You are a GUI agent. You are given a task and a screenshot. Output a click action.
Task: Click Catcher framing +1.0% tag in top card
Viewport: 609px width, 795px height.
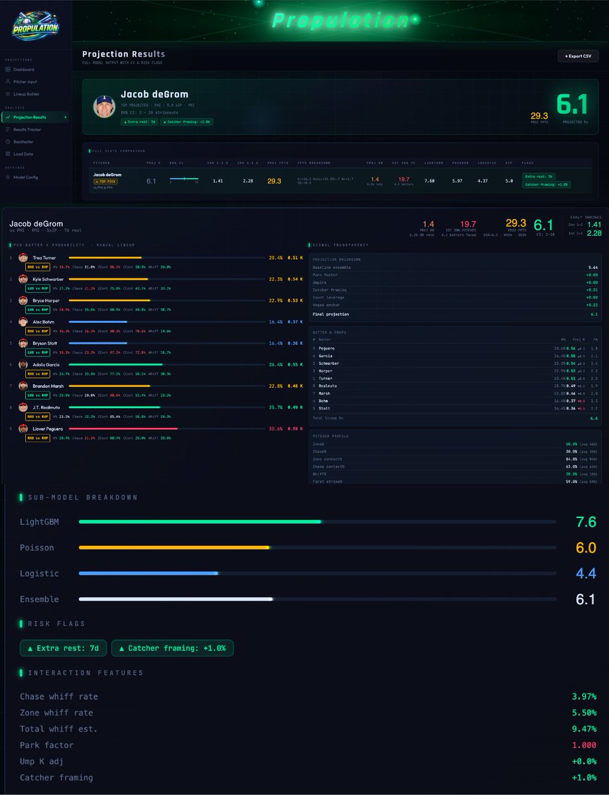click(x=187, y=122)
